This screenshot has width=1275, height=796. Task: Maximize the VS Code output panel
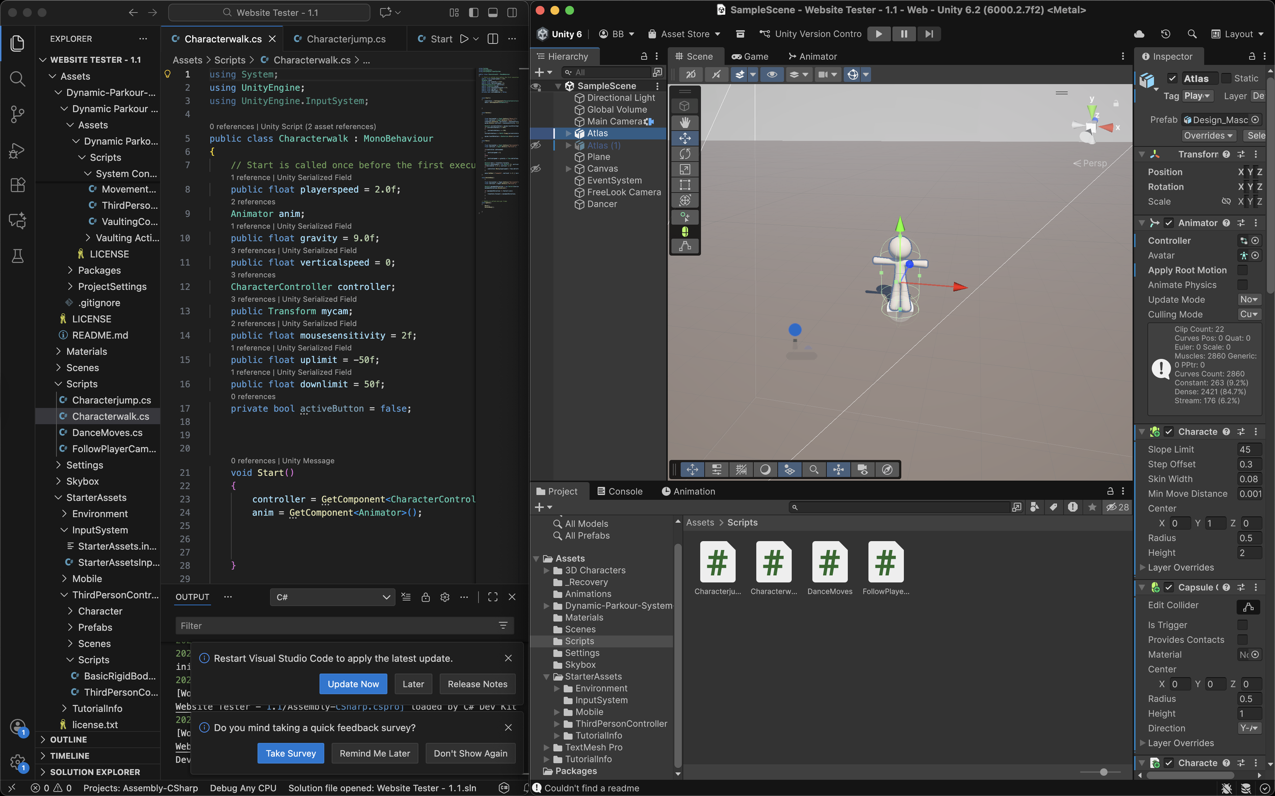pyautogui.click(x=493, y=597)
